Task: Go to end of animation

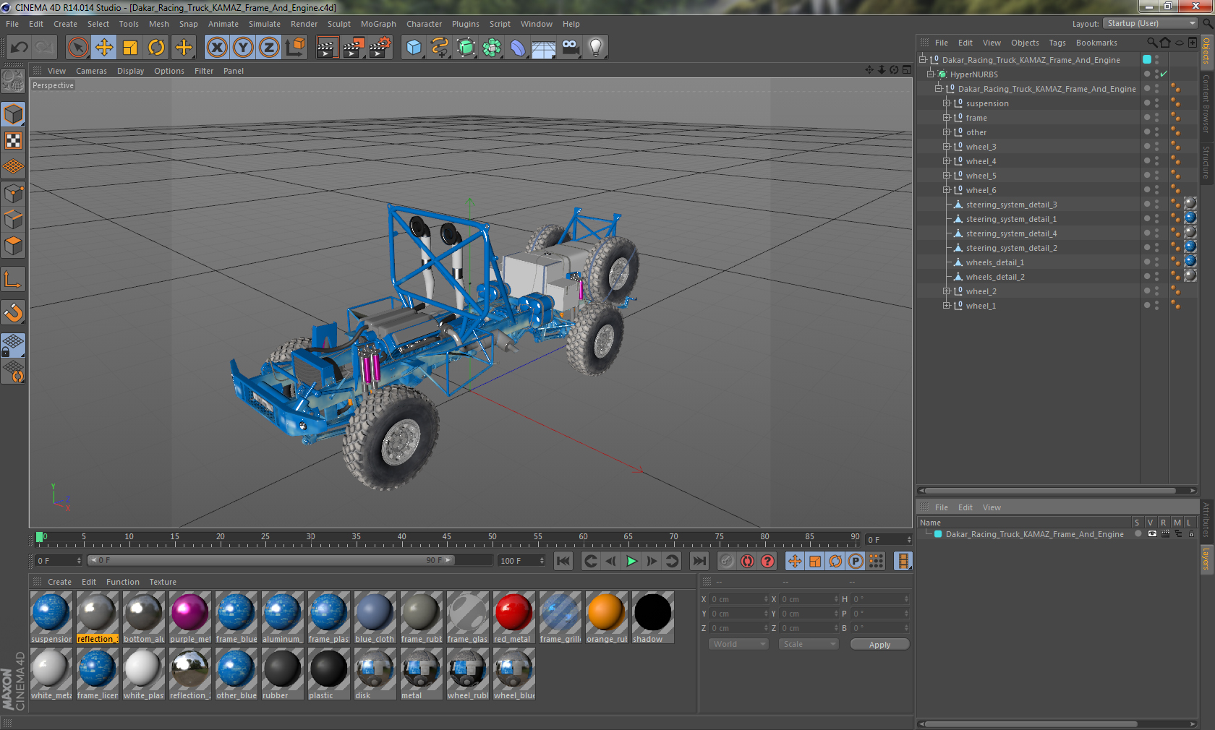Action: (699, 561)
